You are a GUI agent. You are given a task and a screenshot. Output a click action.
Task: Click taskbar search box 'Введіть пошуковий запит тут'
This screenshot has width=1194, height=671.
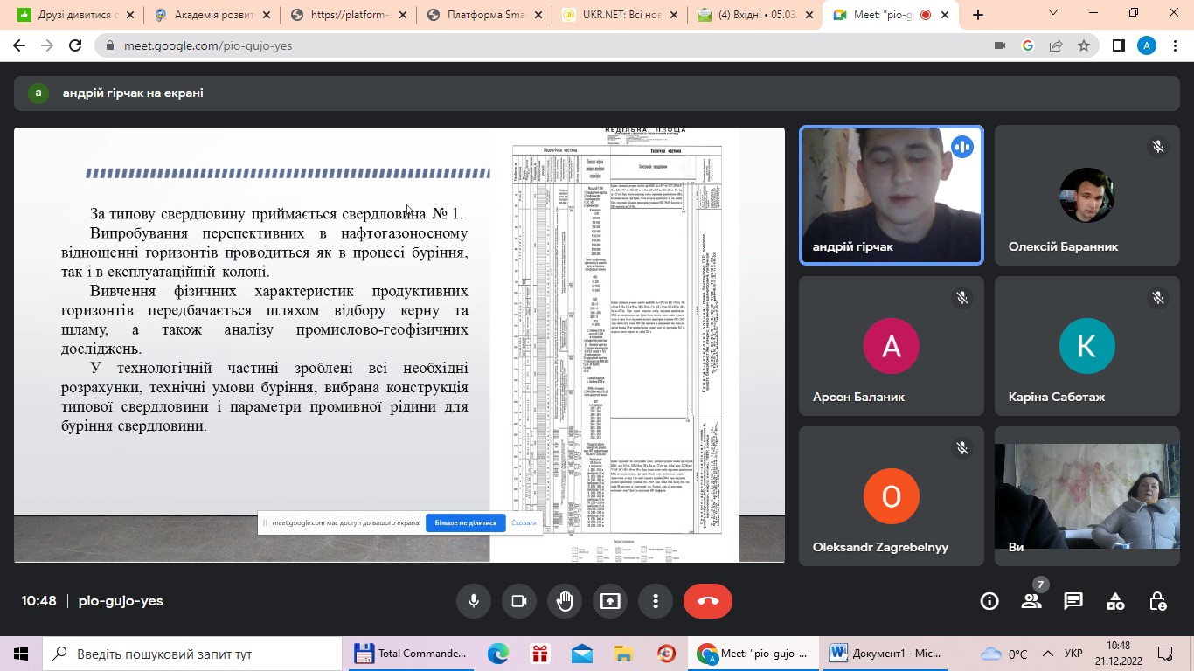[x=192, y=654]
